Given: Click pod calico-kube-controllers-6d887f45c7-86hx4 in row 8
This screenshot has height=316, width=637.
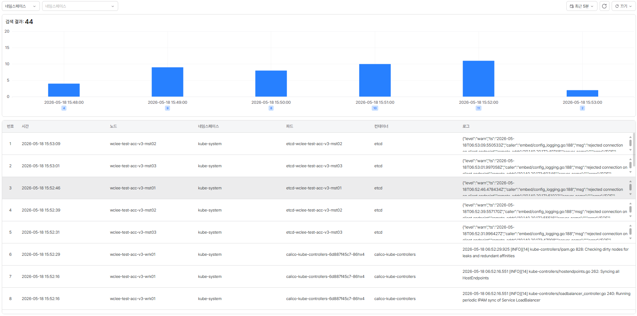Looking at the screenshot, I should tap(325, 299).
